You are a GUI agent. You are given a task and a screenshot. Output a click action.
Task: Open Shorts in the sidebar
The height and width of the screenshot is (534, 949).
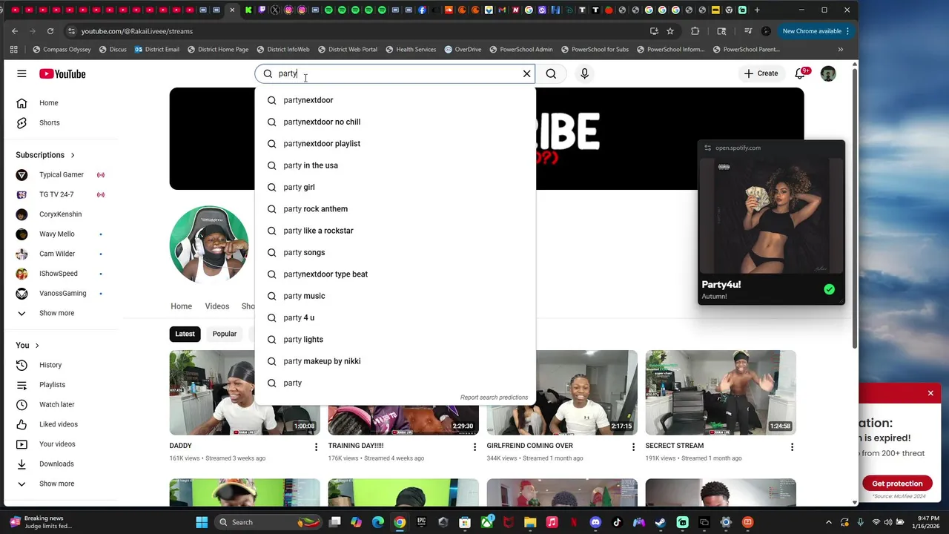pos(61,122)
